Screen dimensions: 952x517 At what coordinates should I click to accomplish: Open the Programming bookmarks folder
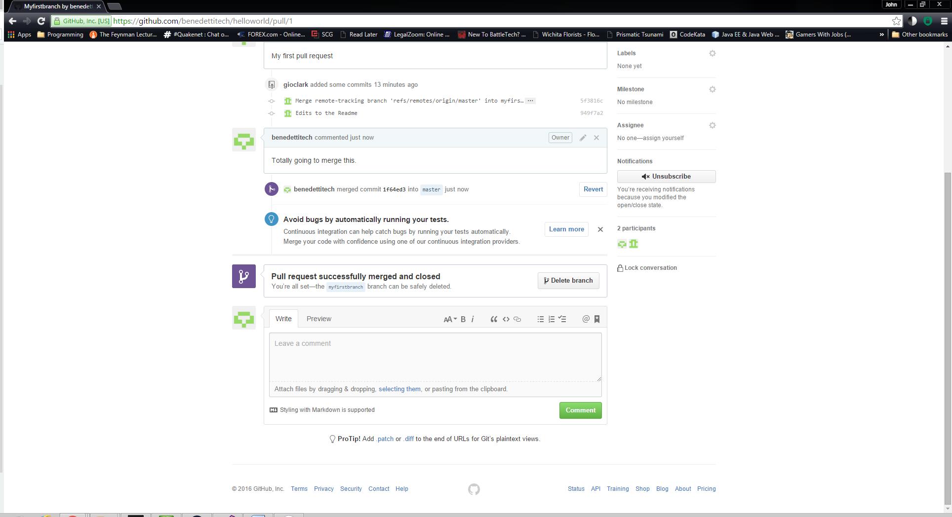[60, 35]
